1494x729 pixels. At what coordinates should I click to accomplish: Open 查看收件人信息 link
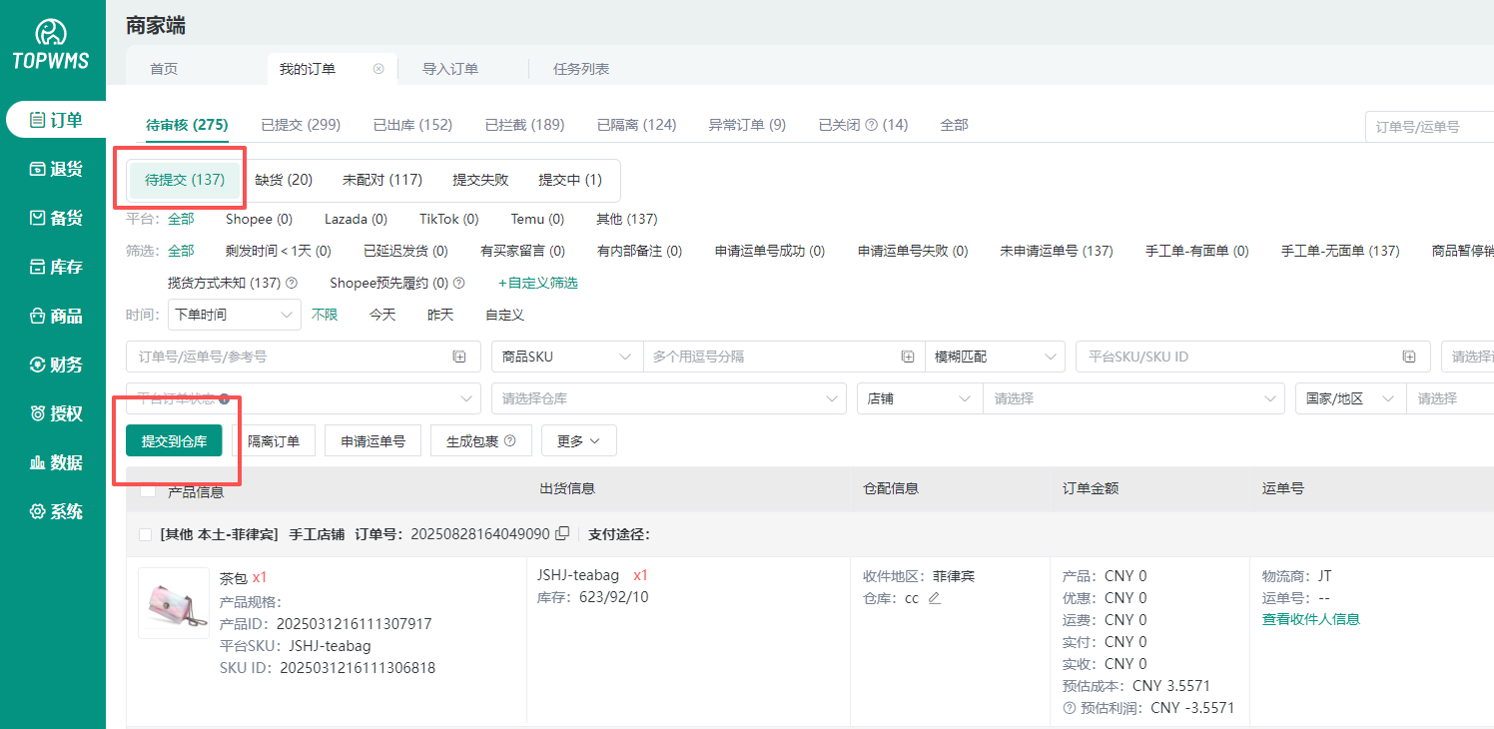click(1311, 619)
